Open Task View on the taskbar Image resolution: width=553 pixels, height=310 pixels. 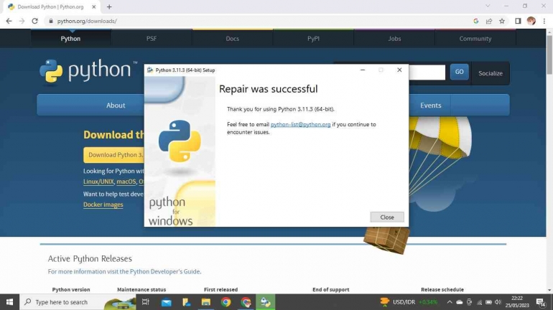145,302
